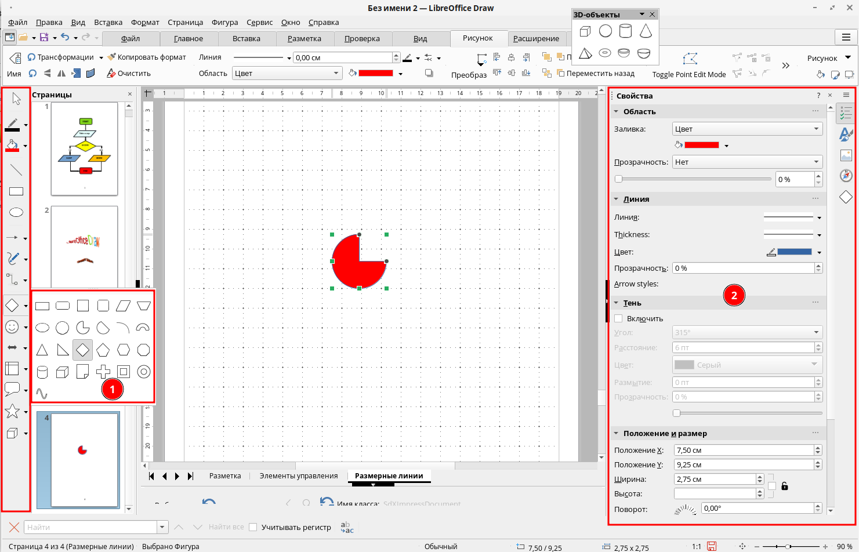This screenshot has height=552, width=859.
Task: Select the hexagon shape in shapes popup
Action: pyautogui.click(x=124, y=350)
